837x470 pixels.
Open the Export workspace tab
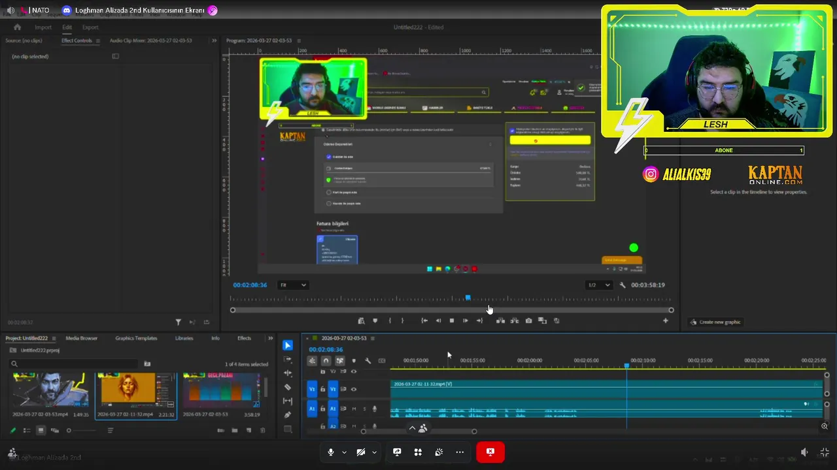[x=90, y=27]
